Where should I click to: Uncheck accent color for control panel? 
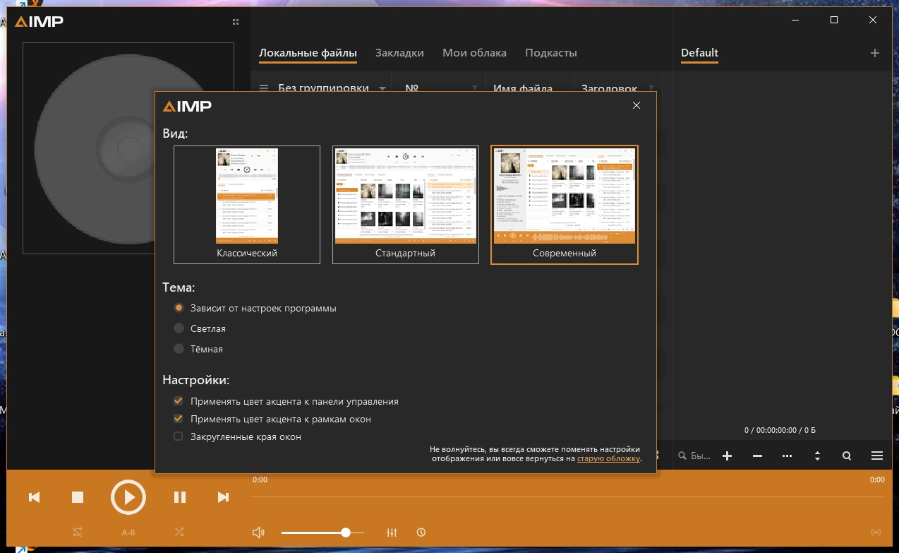coord(179,401)
